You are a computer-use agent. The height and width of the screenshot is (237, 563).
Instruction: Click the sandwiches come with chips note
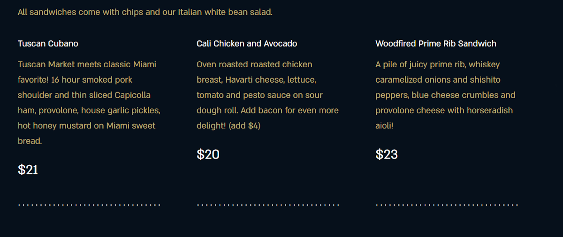click(145, 12)
